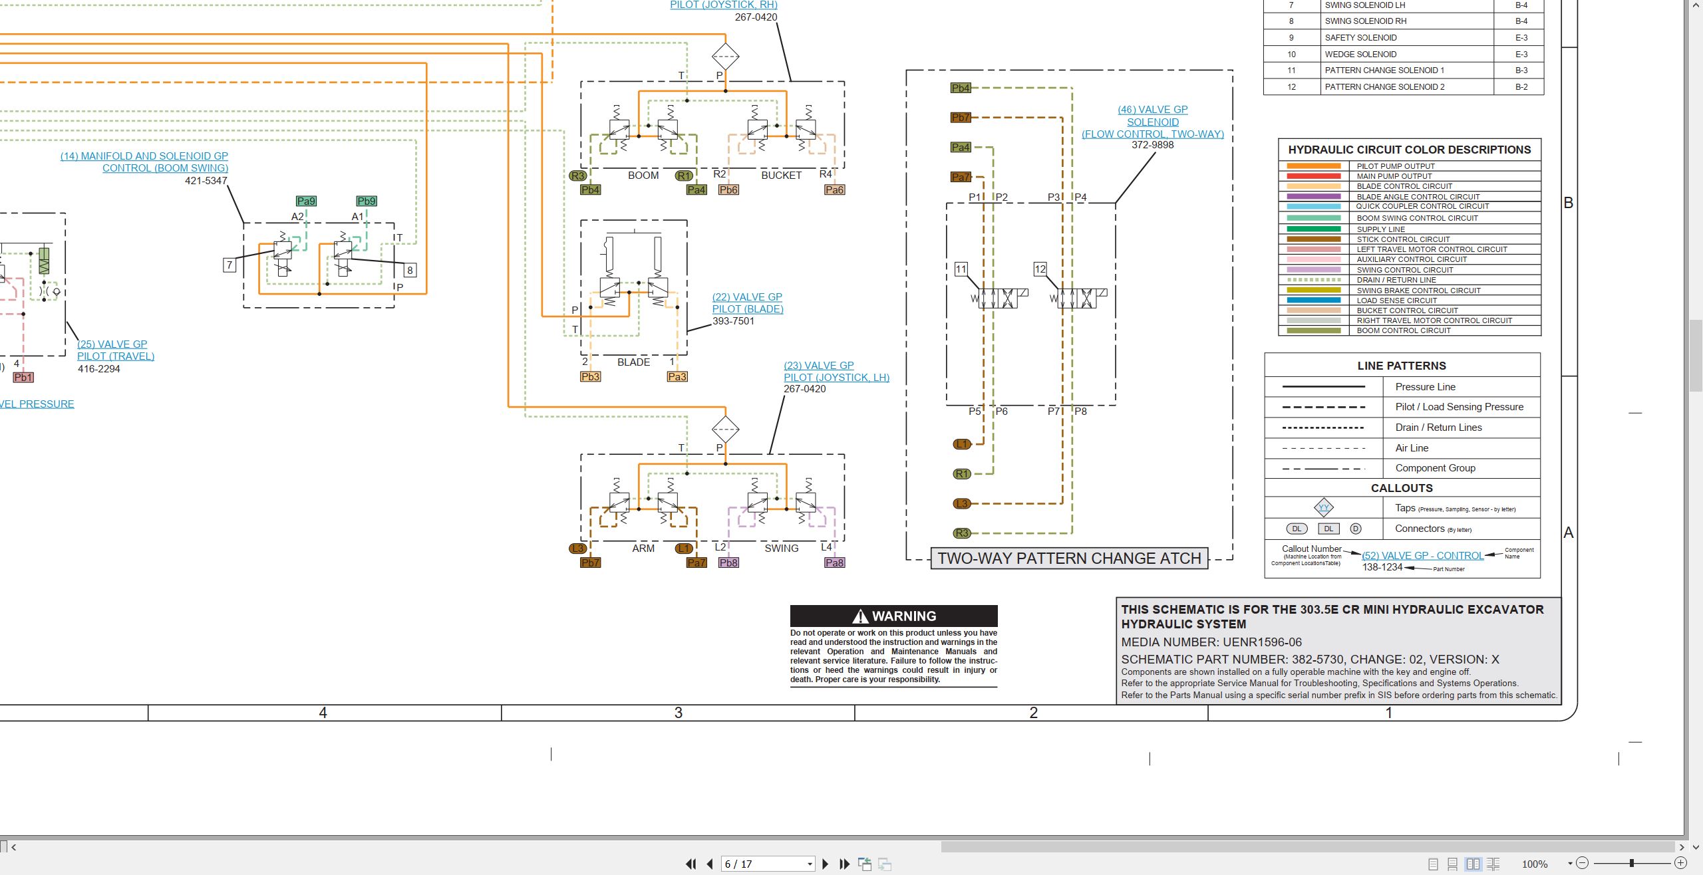Click the scroll right arrow

click(1681, 847)
